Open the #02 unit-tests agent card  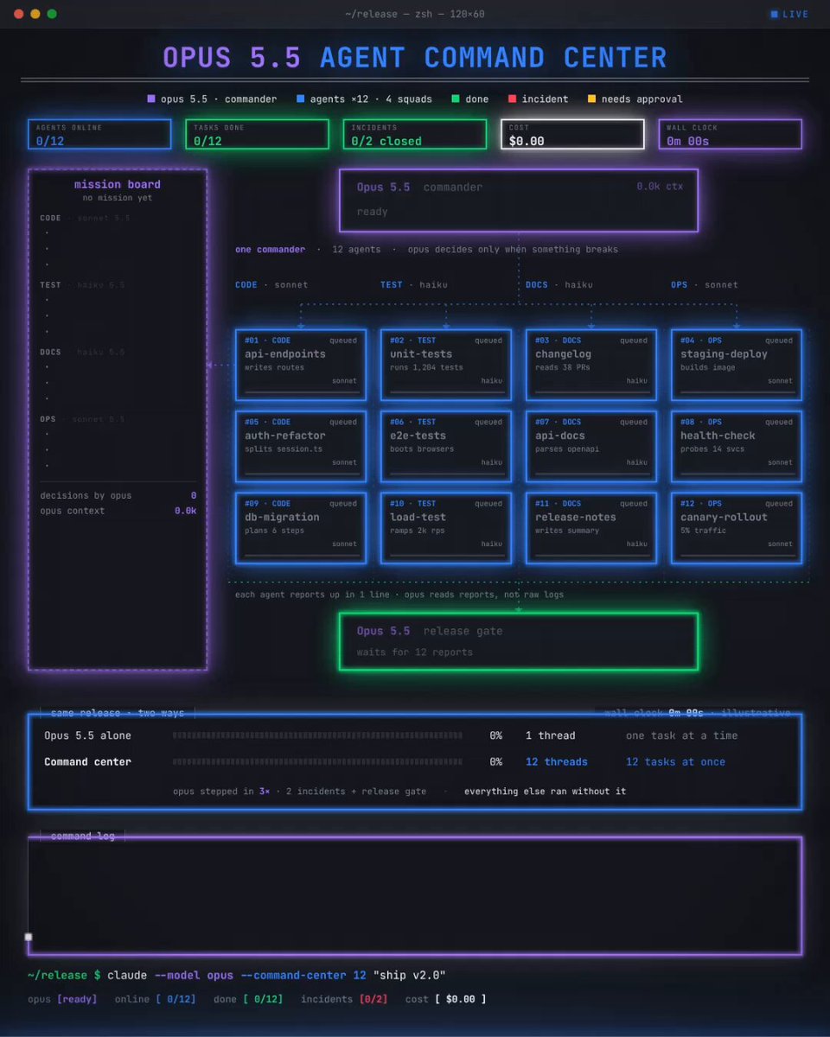[446, 365]
